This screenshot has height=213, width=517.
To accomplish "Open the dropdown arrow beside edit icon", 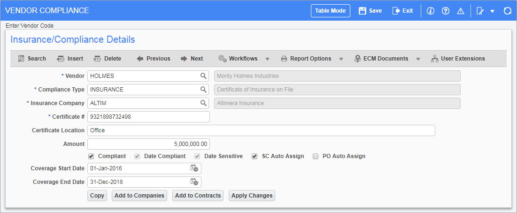I will pos(492,11).
